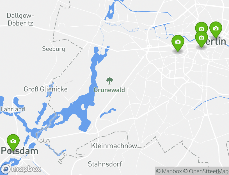Click the front overlapping marker beside Berlin label

click(x=201, y=38)
